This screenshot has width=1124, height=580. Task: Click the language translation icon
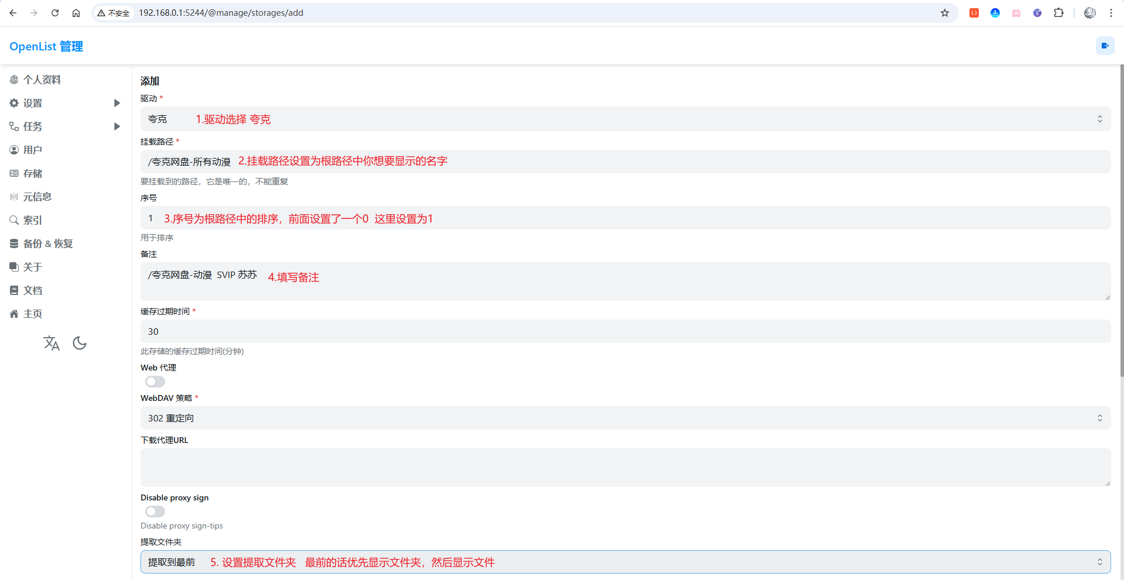click(x=52, y=343)
